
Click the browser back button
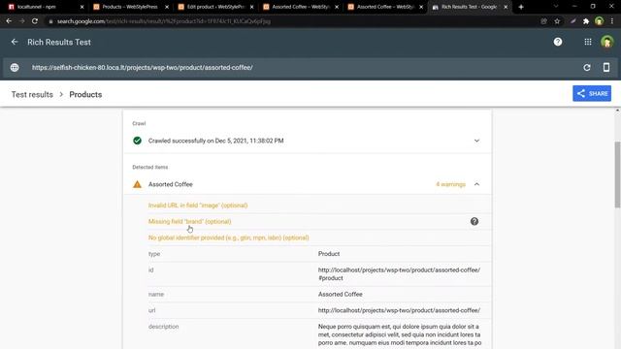9,21
